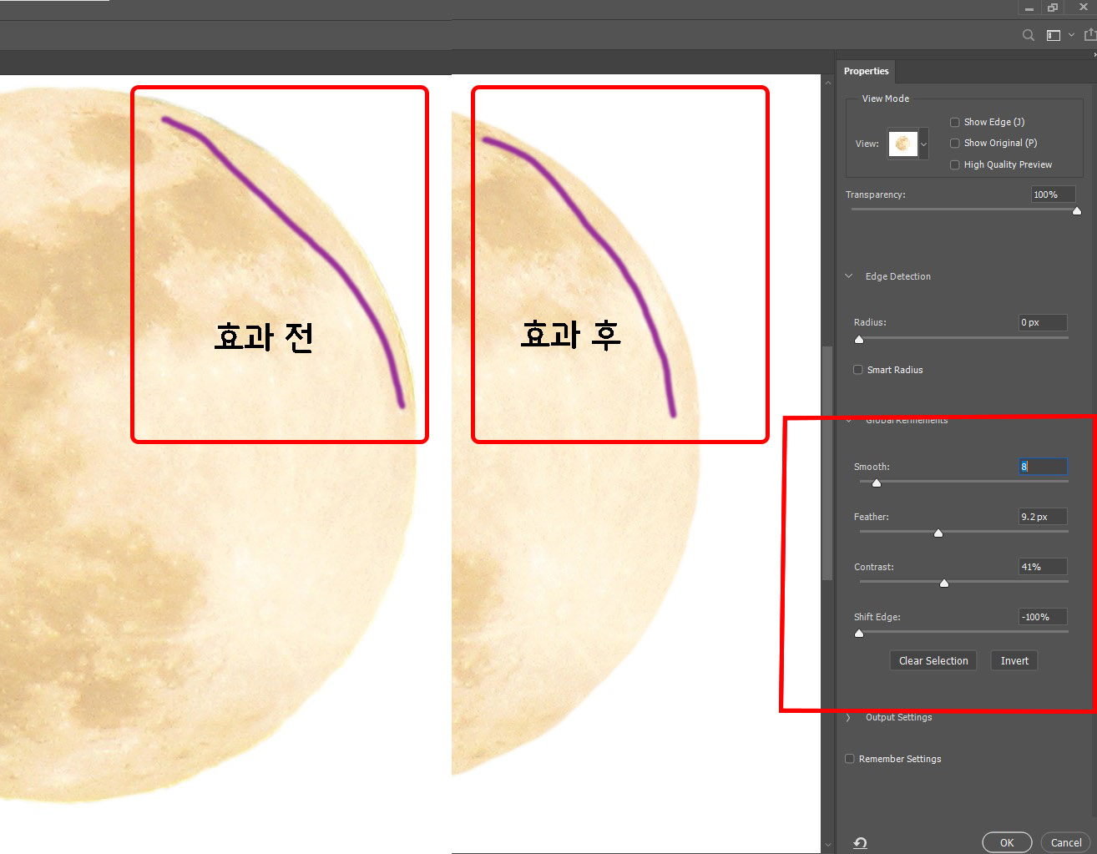Click the scroll down arrow beside canvas
Viewport: 1097px width, 854px height.
pos(827,845)
